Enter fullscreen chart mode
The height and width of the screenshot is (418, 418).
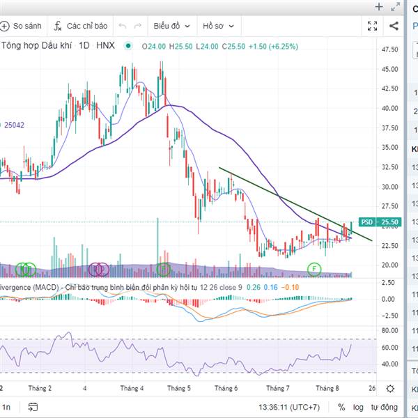tap(373, 26)
